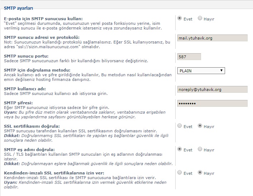Screen dimensions: 253x196
Task: Set Hayır for Kendinden-imzalı SSL sertifikalarına izin ver
Action: click(200, 172)
